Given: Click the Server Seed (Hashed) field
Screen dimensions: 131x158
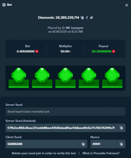Looking at the screenshot, I should point(61,128).
